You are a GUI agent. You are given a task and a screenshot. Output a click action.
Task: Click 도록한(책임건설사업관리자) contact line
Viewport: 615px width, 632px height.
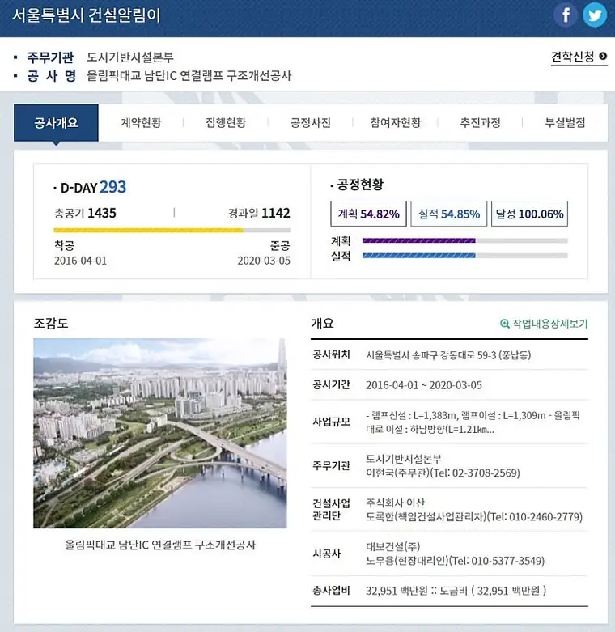(474, 517)
